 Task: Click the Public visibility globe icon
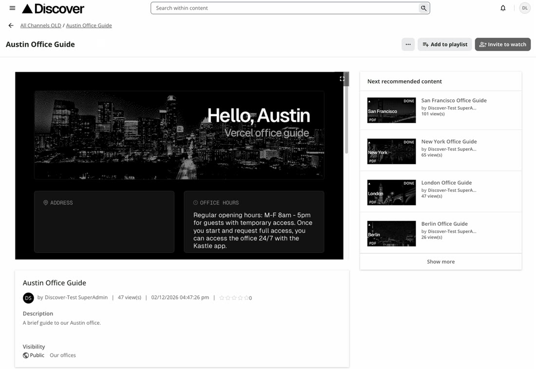tap(26, 355)
